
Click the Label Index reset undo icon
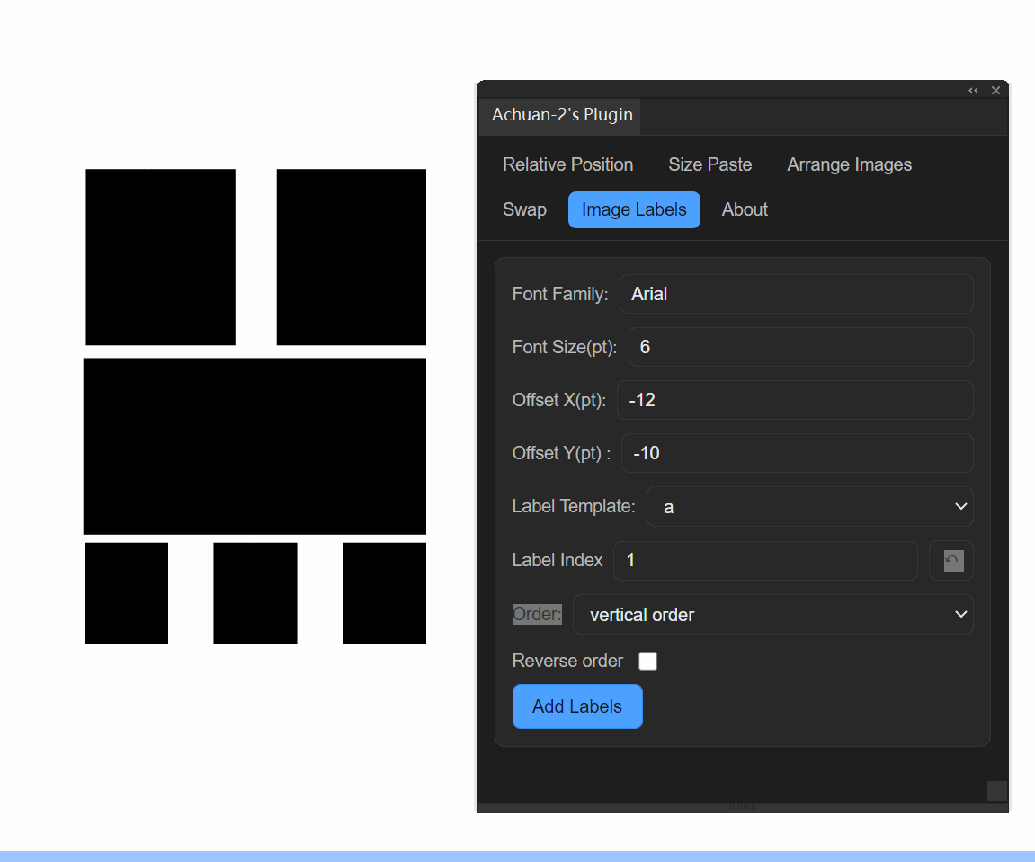(x=951, y=561)
